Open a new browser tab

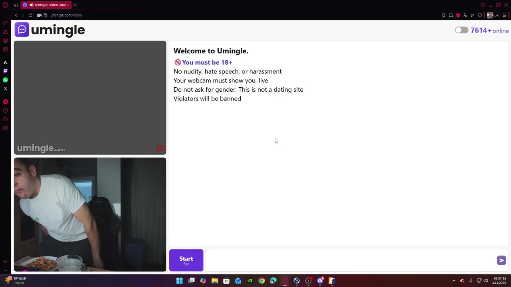tap(75, 5)
